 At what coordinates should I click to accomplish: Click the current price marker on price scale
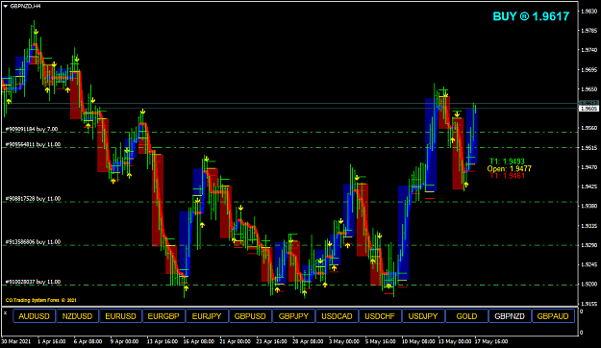589,109
